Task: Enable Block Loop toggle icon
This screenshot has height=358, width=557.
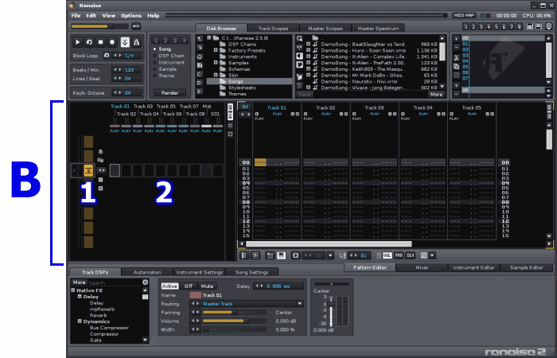Action: 106,56
